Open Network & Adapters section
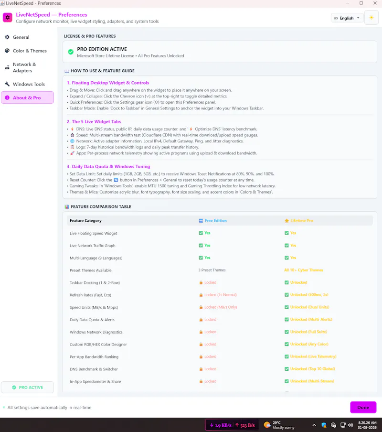Viewport: 382px width, 432px height. coord(27,67)
